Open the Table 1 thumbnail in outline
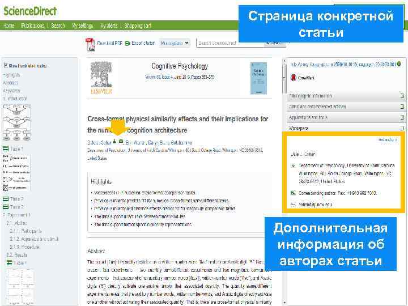 click(x=16, y=173)
